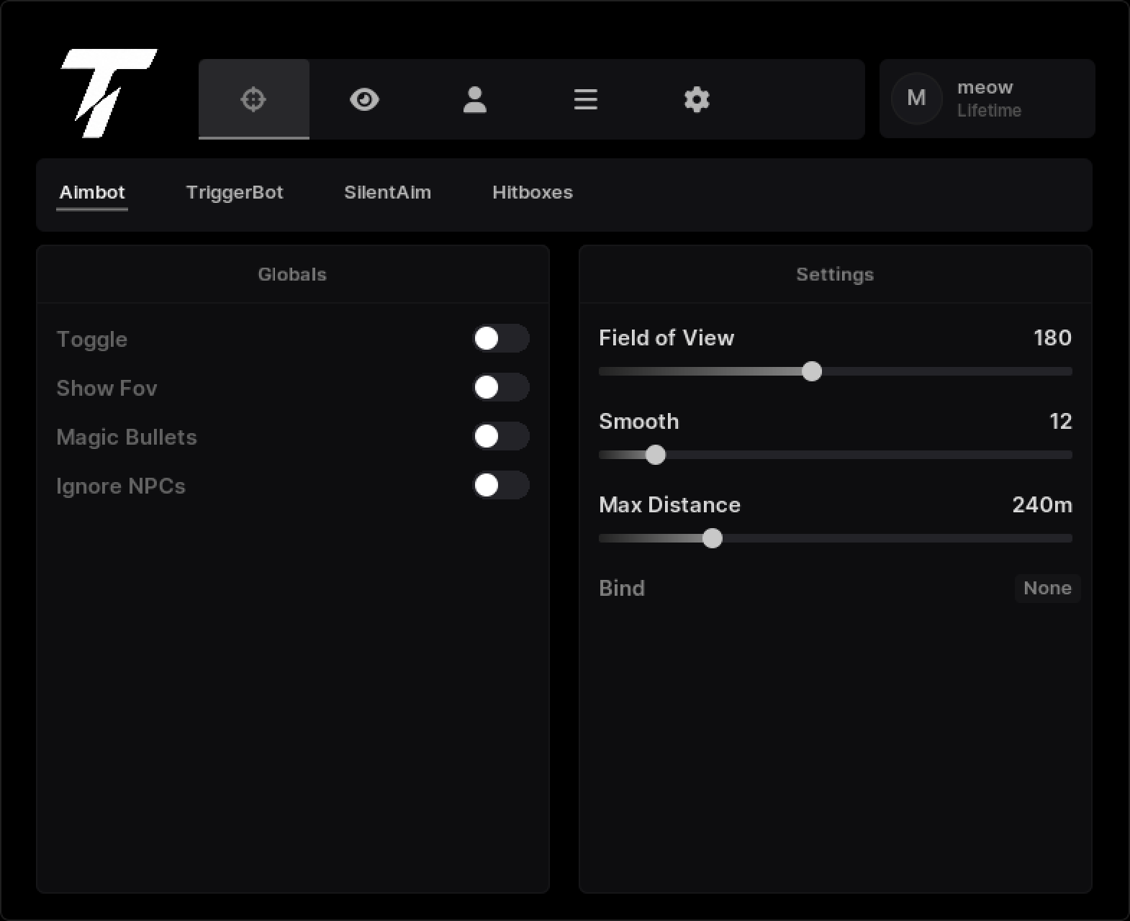
Task: Click the Smooth slider handle
Action: [656, 455]
